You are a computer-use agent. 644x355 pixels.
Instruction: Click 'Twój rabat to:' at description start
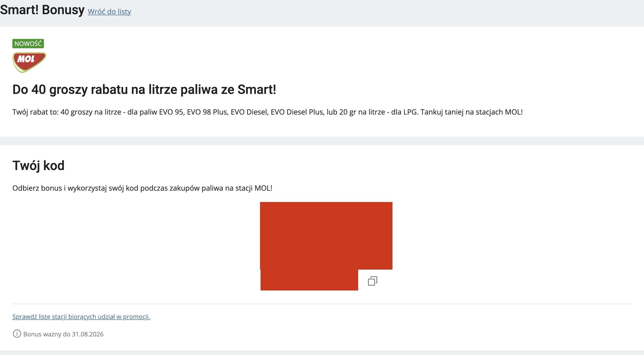click(36, 112)
